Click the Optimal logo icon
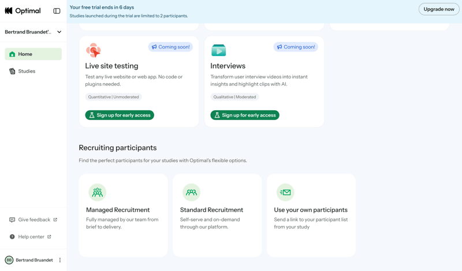Screen dimensions: 462x271 [x=9, y=11]
